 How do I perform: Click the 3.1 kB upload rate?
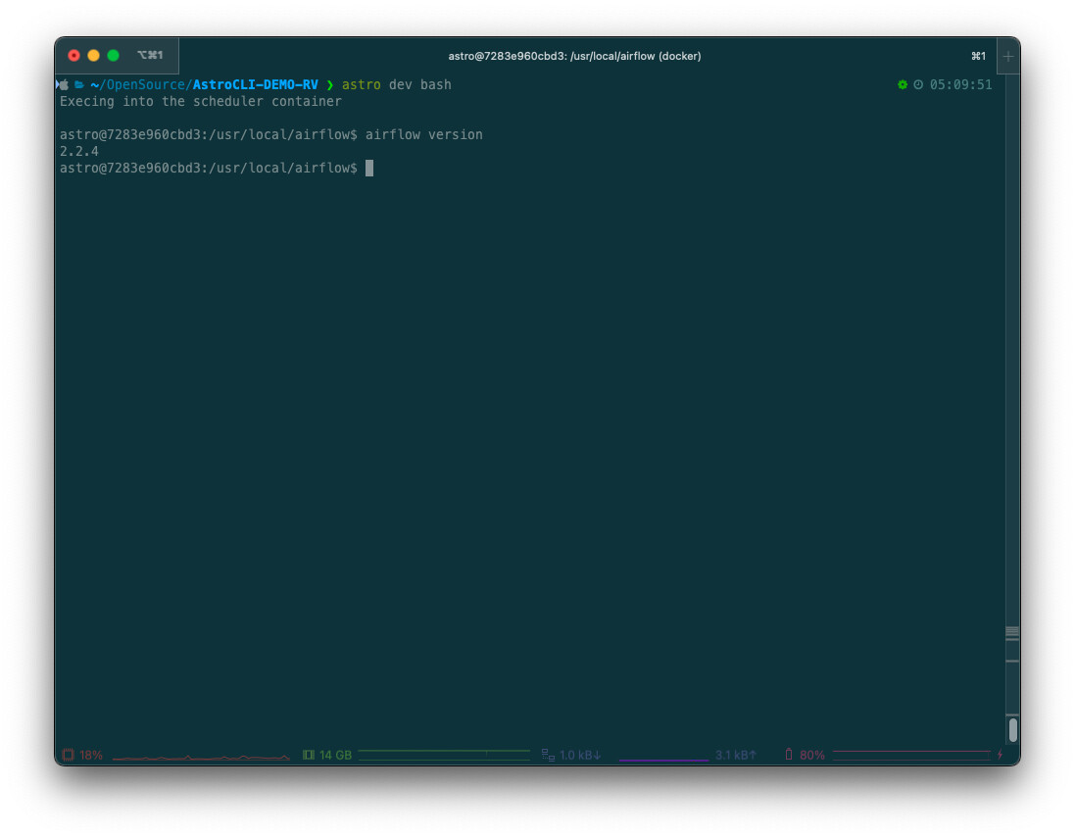[736, 755]
